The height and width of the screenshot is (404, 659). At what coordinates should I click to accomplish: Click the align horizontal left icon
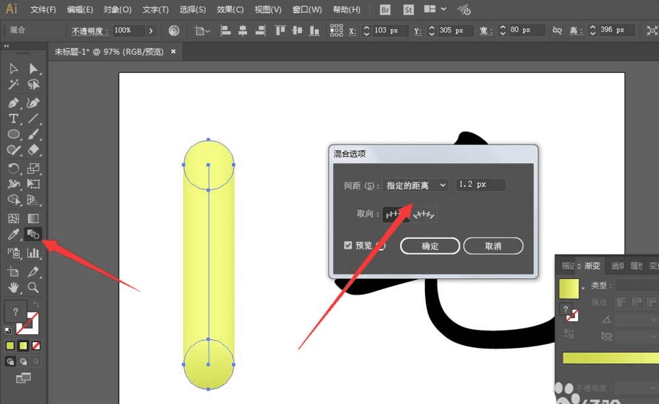coord(225,30)
